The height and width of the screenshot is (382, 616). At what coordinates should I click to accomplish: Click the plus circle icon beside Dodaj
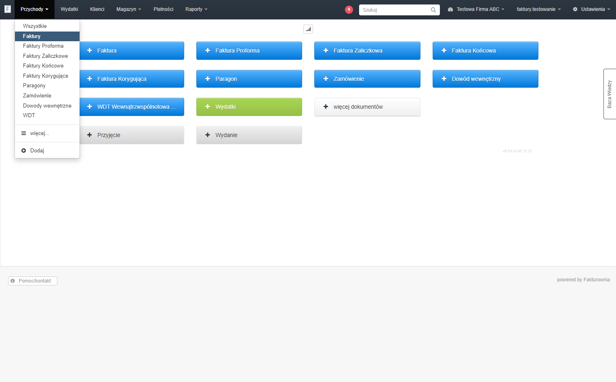pyautogui.click(x=24, y=150)
